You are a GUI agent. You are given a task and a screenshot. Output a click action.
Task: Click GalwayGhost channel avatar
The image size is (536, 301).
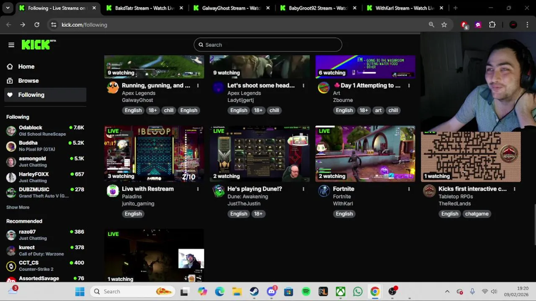coord(113,87)
